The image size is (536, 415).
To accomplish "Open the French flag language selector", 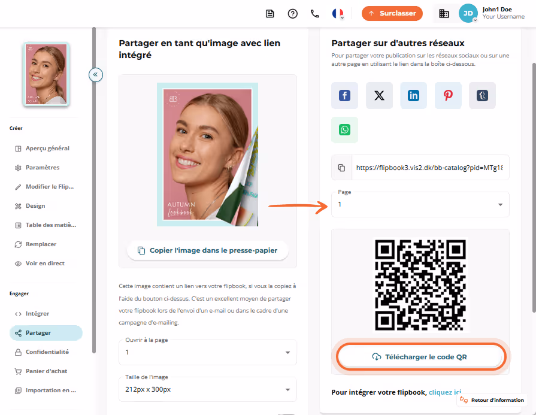I will click(338, 14).
